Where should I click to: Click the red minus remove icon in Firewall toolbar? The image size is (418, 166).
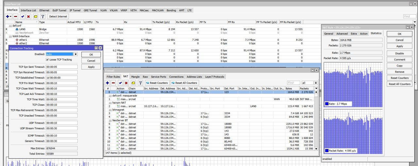(x=113, y=83)
